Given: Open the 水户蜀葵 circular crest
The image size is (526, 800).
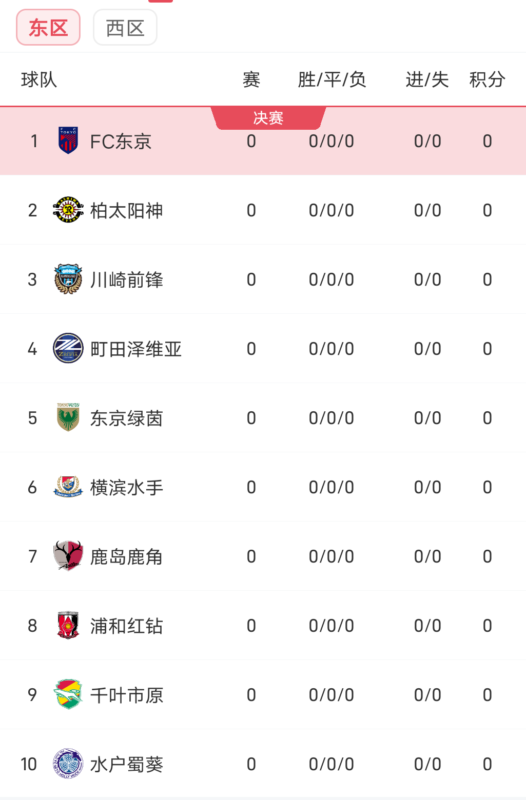Looking at the screenshot, I should click(x=68, y=764).
